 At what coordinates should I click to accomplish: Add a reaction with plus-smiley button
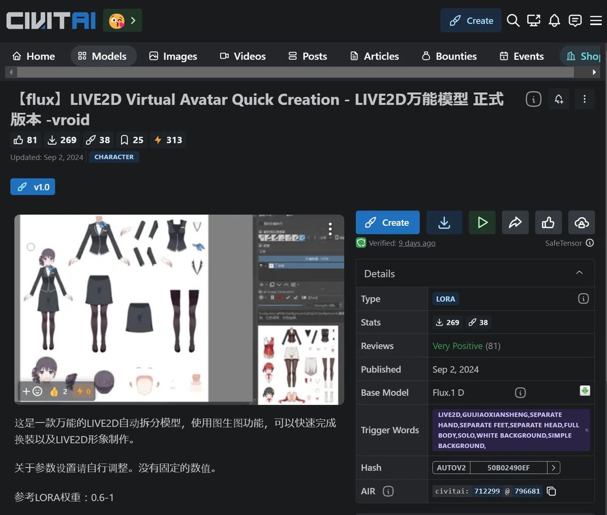pyautogui.click(x=32, y=391)
